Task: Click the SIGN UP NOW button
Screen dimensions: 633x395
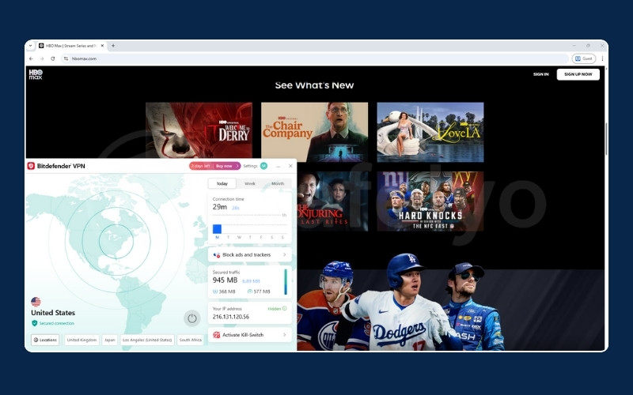Action: (x=578, y=74)
